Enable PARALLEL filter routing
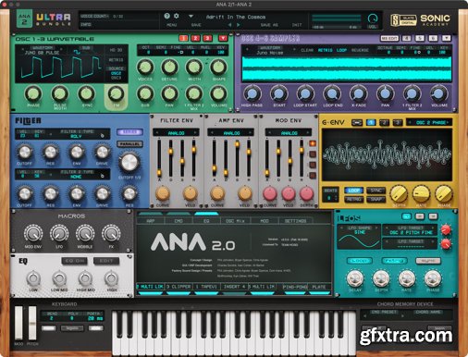Image resolution: width=468 pixels, height=357 pixels. [129, 144]
